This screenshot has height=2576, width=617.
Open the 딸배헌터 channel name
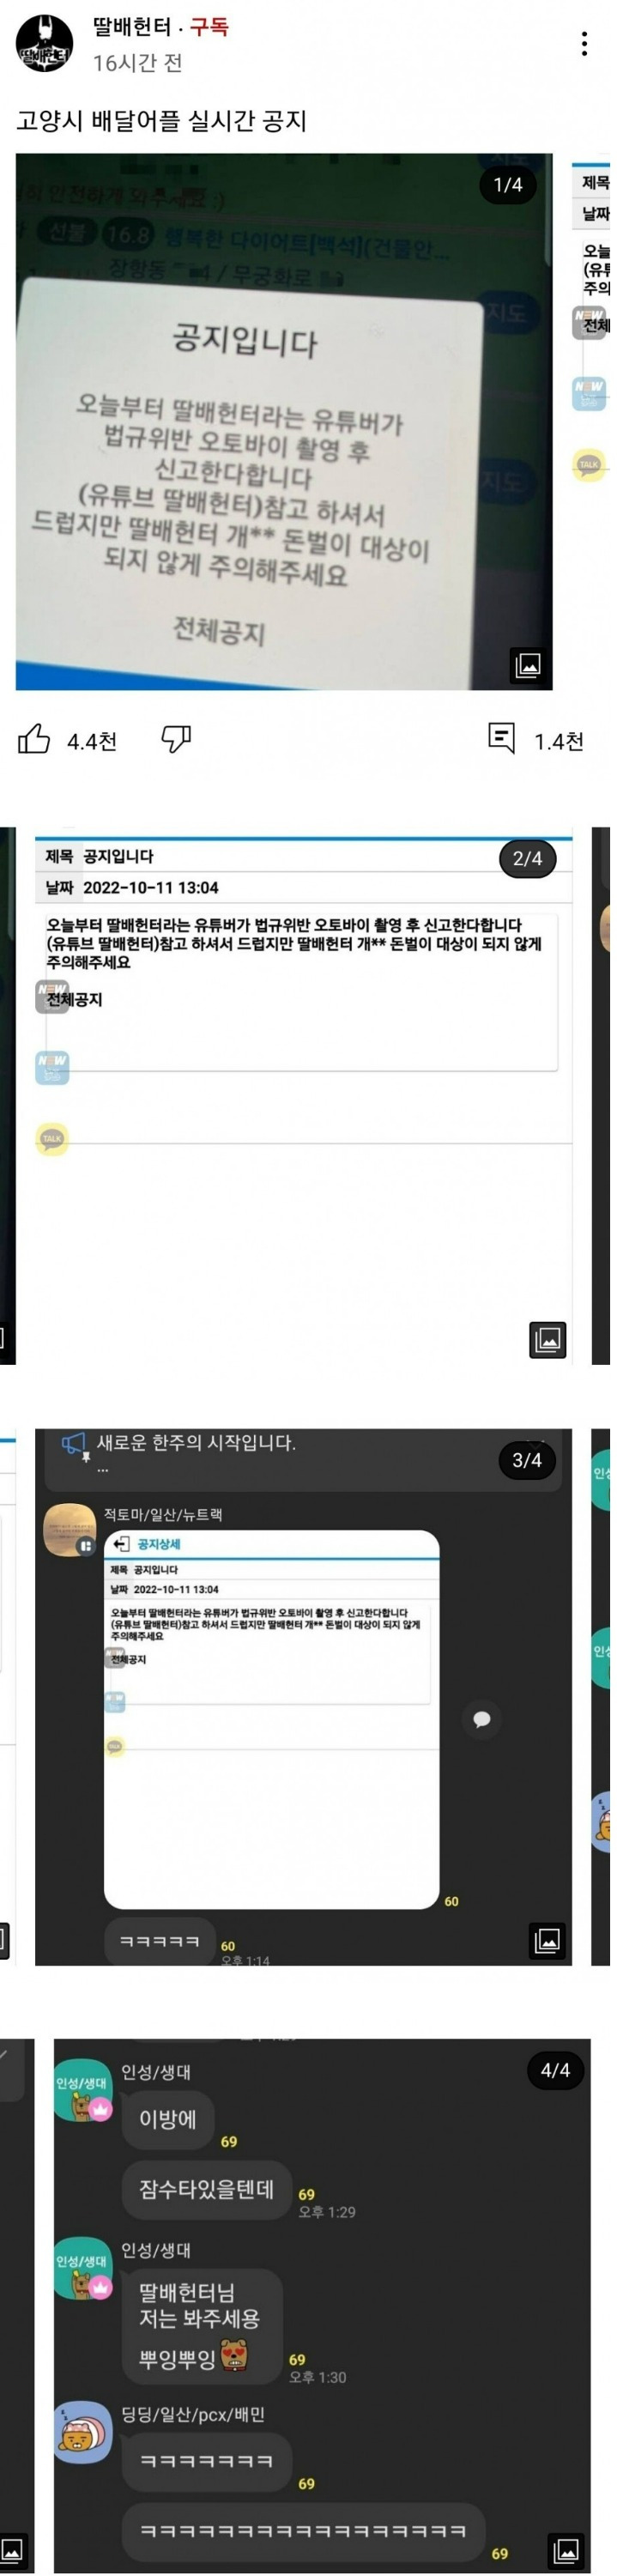pyautogui.click(x=132, y=27)
